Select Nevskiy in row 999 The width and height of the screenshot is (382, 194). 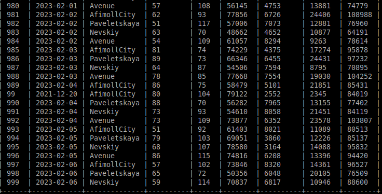104,182
